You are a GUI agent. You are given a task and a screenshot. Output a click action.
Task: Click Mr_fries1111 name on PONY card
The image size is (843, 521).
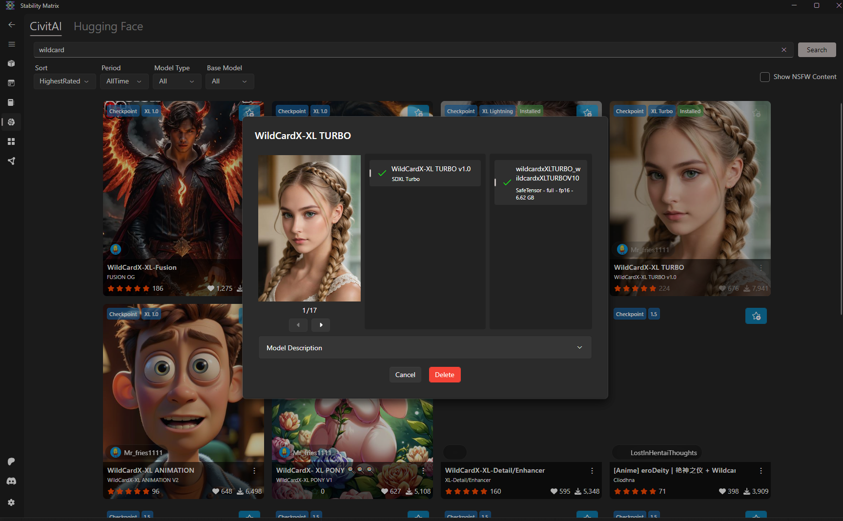312,453
